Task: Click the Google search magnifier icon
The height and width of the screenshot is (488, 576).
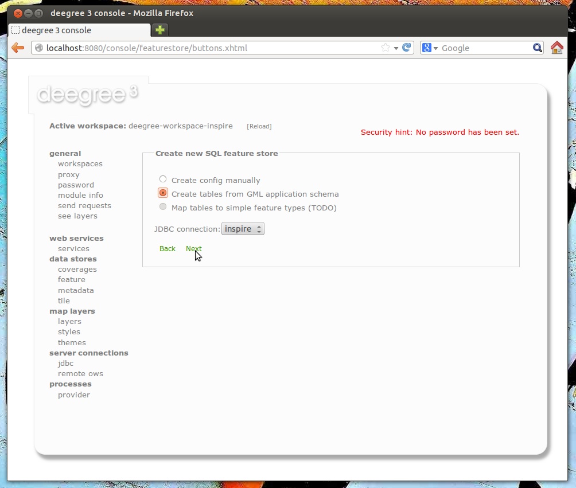Action: point(536,48)
